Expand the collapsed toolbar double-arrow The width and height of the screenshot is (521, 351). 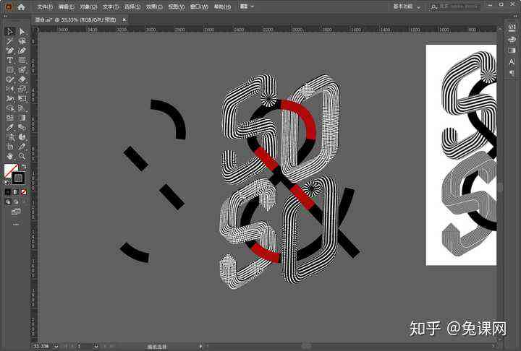pyautogui.click(x=6, y=16)
